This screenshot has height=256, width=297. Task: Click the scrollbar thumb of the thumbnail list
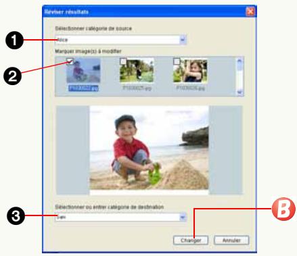239,67
